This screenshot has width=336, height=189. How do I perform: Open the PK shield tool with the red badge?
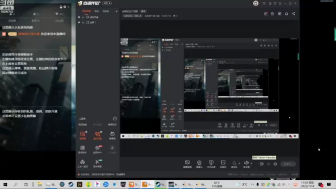pyautogui.click(x=97, y=150)
